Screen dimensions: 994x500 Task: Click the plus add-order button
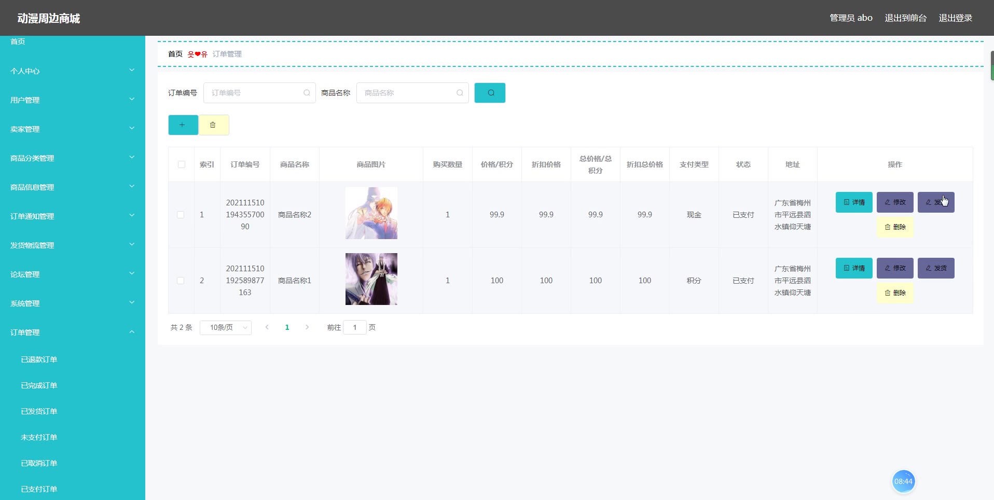tap(183, 125)
